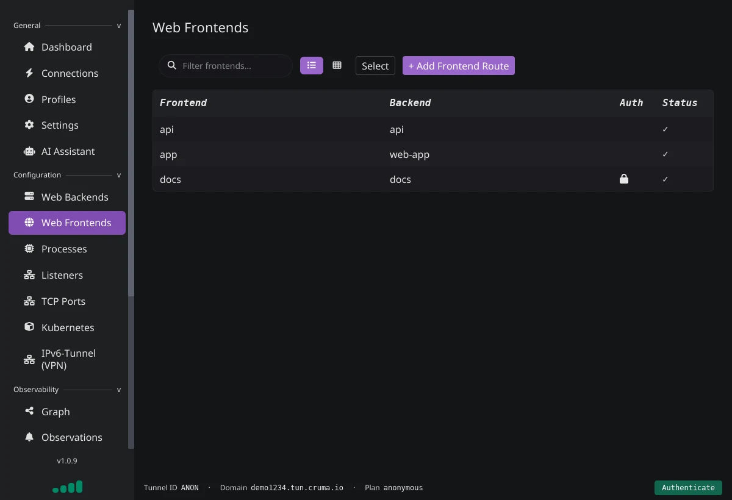This screenshot has height=500, width=732.
Task: Sort by Frontend column header
Action: coord(183,102)
